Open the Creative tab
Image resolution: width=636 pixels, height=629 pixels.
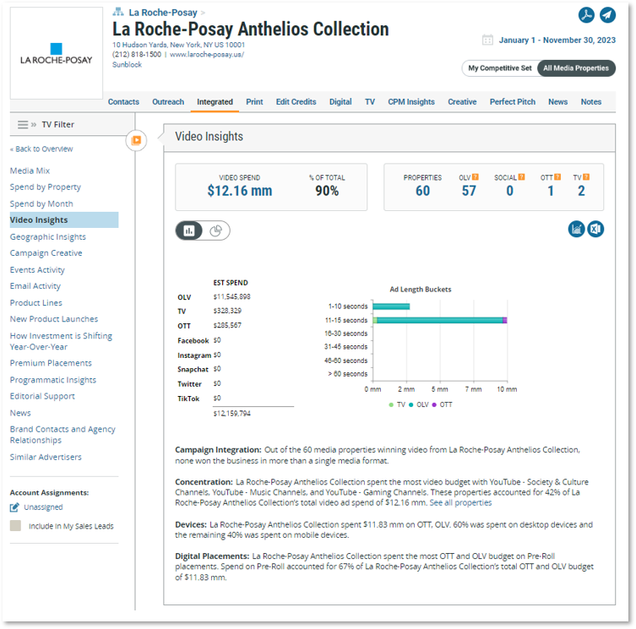462,102
